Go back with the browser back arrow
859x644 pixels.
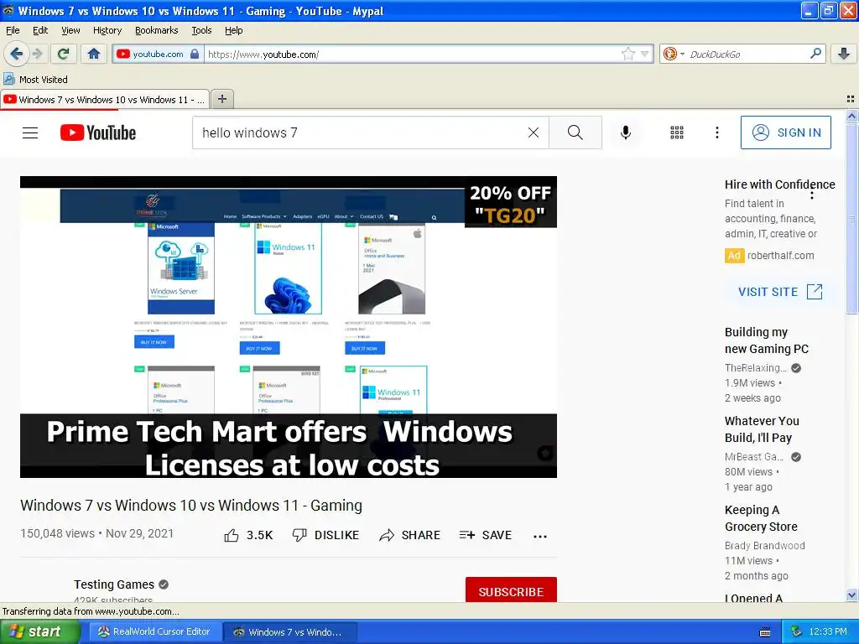point(16,54)
